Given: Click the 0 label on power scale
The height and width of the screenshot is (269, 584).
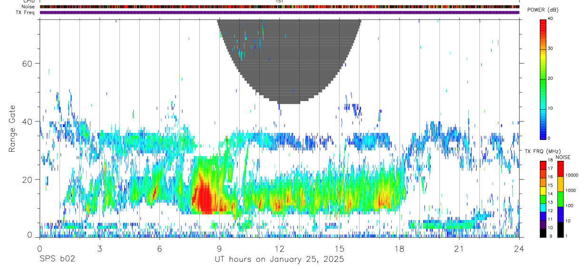Looking at the screenshot, I should tap(549, 138).
